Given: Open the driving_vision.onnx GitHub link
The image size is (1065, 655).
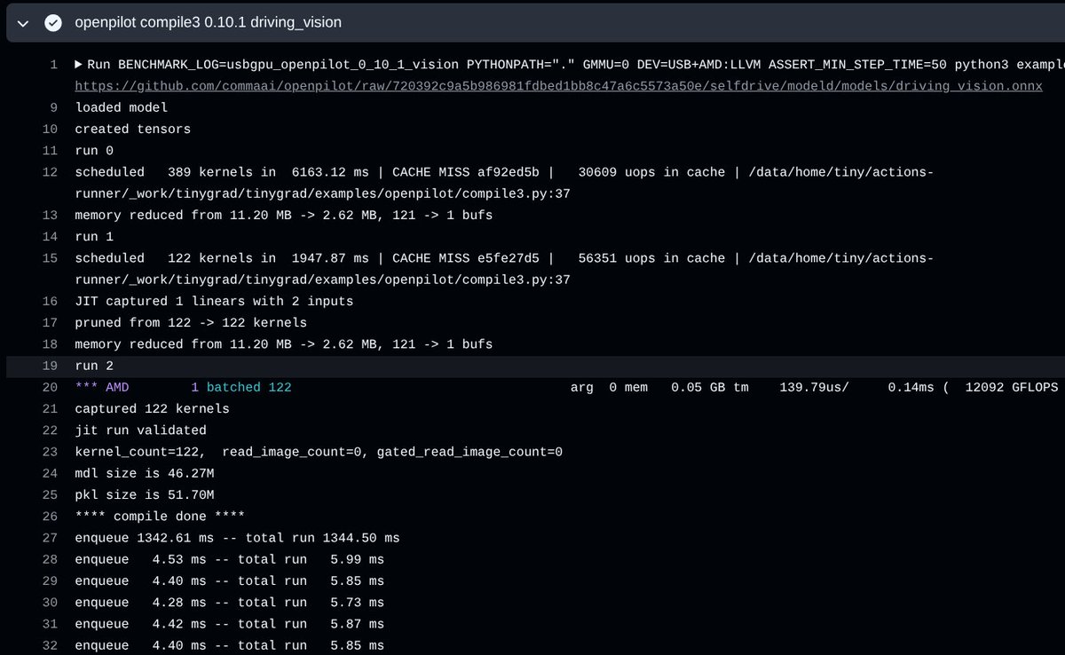Looking at the screenshot, I should tap(558, 86).
